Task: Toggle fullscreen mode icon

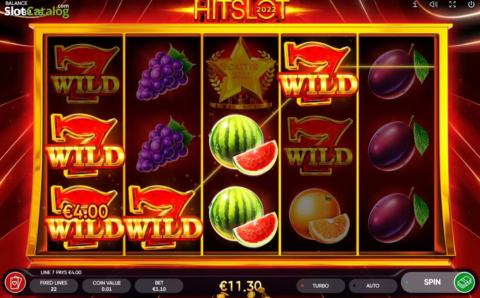Action: pyautogui.click(x=452, y=4)
